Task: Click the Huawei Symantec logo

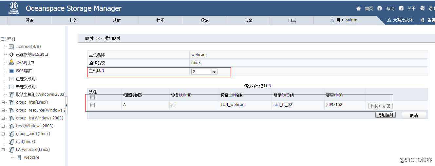Action: coord(13,8)
